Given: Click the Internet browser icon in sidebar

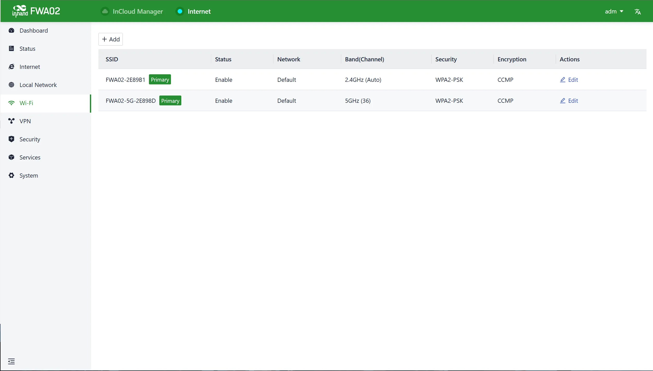Looking at the screenshot, I should click(x=11, y=67).
